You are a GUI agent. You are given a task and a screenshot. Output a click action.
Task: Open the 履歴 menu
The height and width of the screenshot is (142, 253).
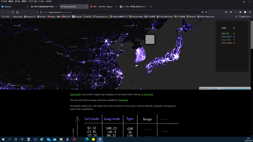tap(24, 1)
